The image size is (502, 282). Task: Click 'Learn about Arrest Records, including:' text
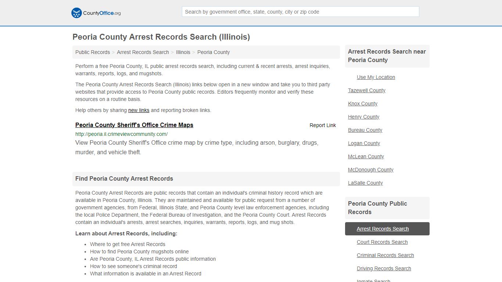click(126, 234)
